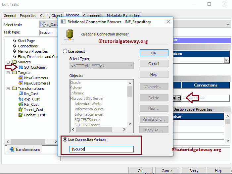Viewport: 232px width, 174px height.
Task: Collapse the Transformations tree node
Action: (x=8, y=88)
